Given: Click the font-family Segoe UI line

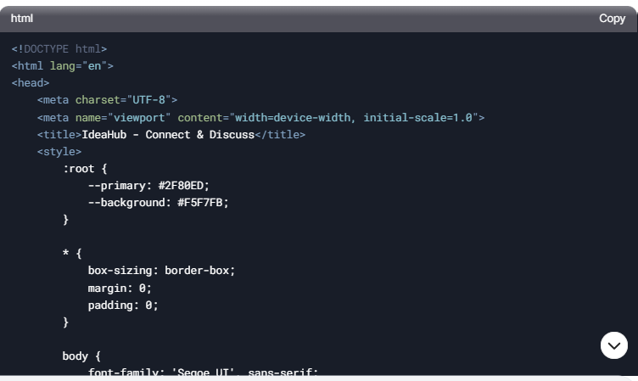Looking at the screenshot, I should point(203,371).
